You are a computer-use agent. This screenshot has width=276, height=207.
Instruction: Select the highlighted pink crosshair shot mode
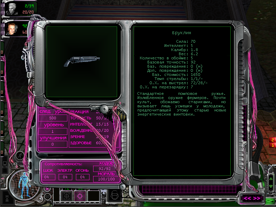point(80,196)
